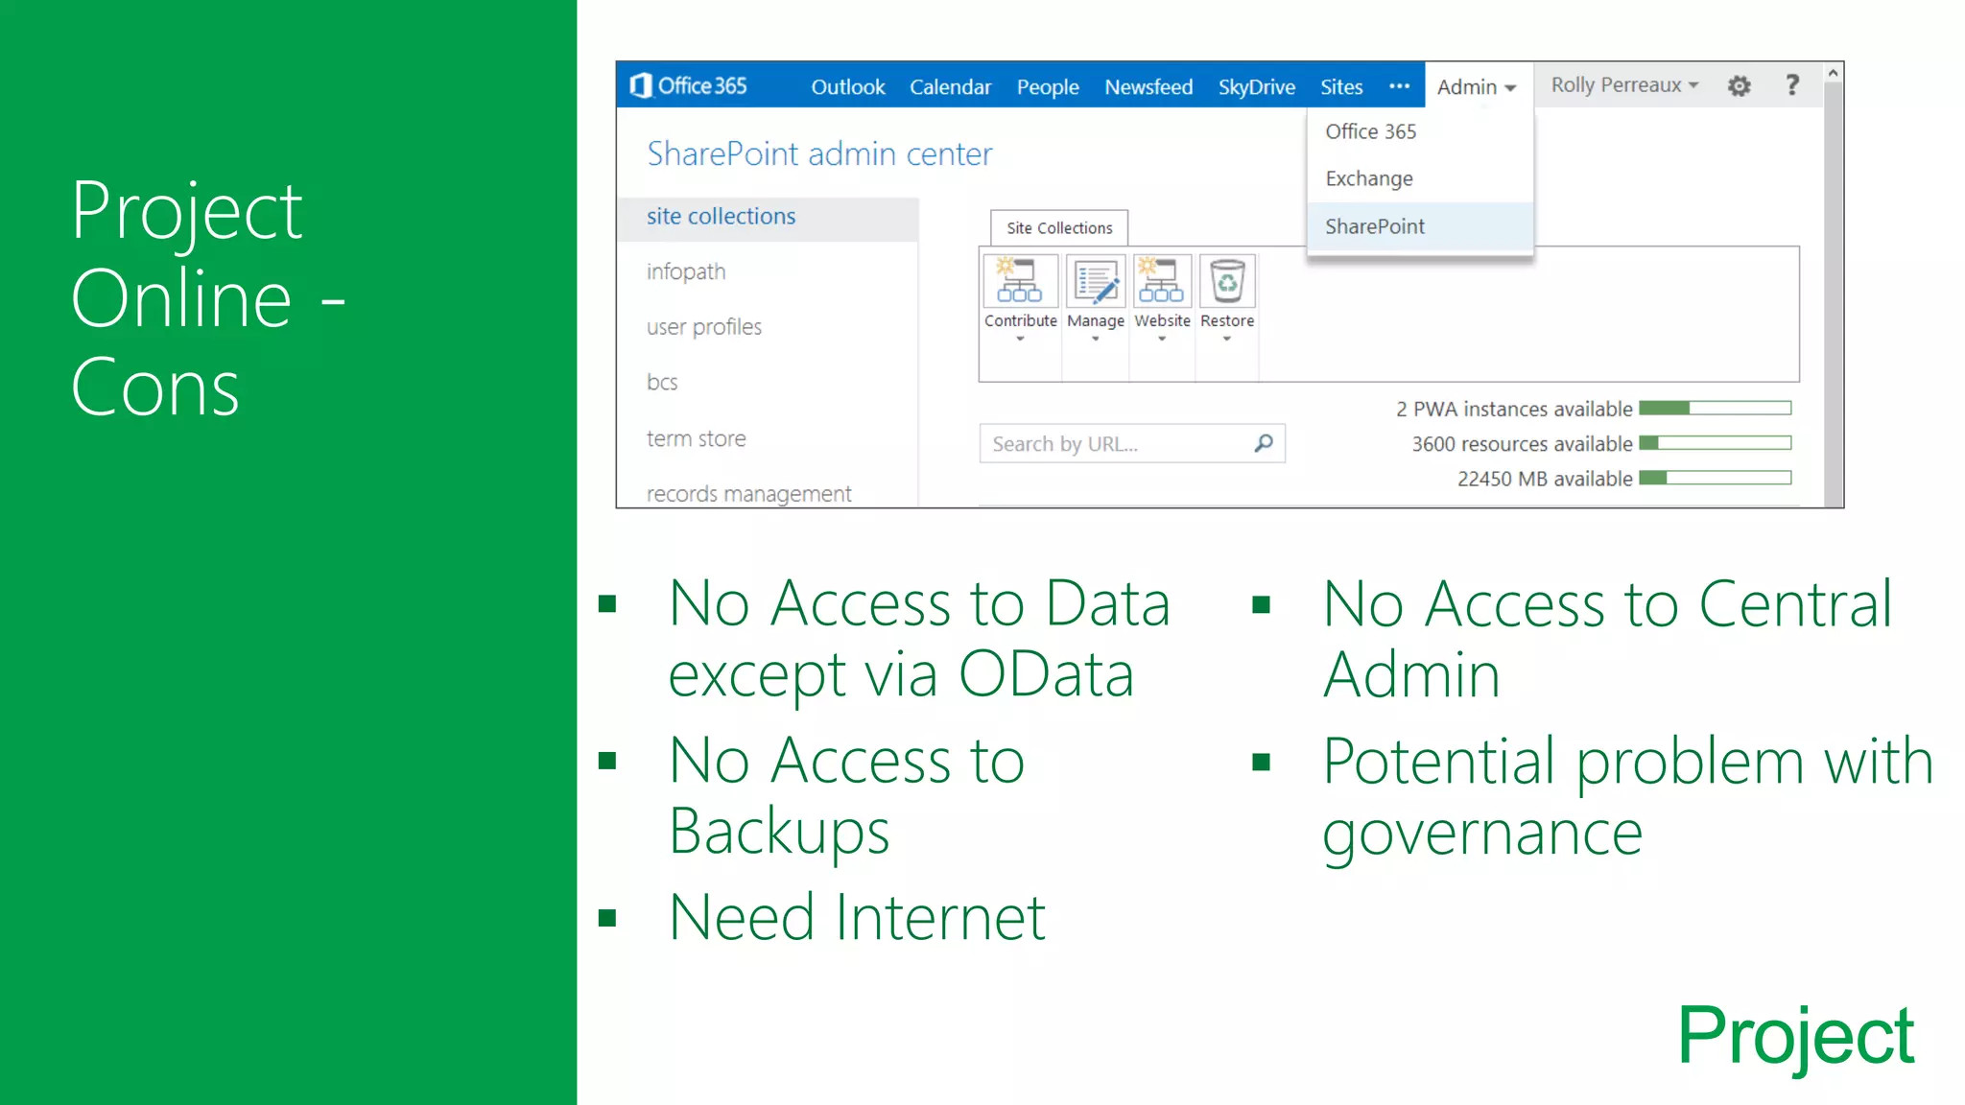This screenshot has width=1965, height=1105.
Task: Click the Manage ribbon icon
Action: click(1096, 281)
